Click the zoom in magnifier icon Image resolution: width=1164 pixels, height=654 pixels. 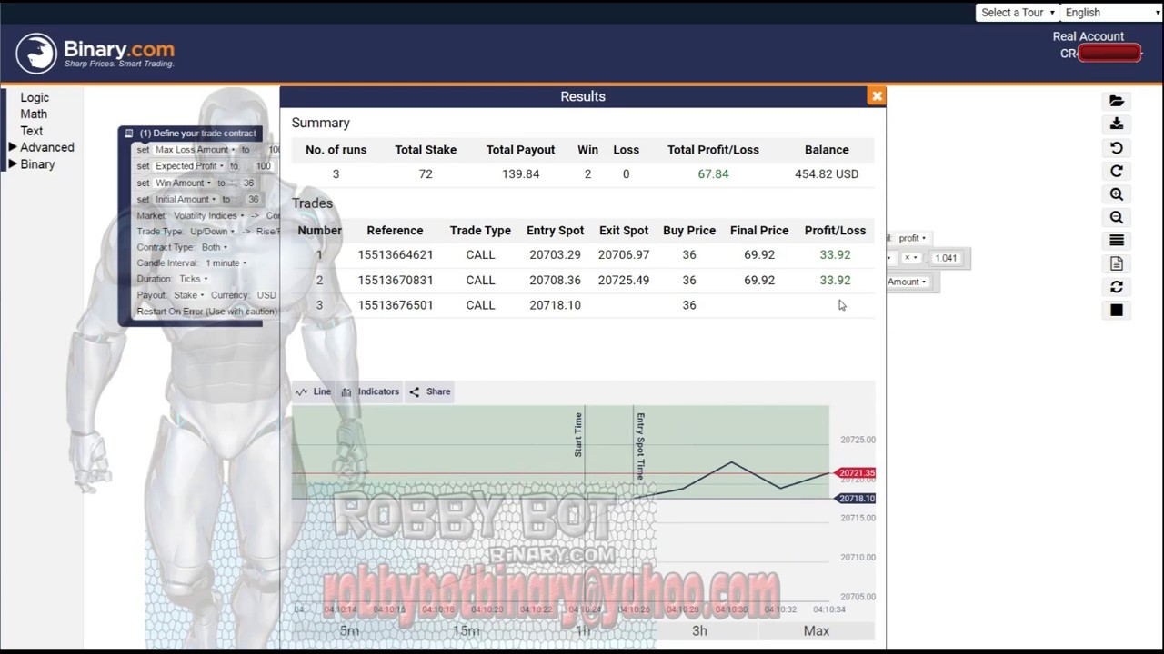1117,194
